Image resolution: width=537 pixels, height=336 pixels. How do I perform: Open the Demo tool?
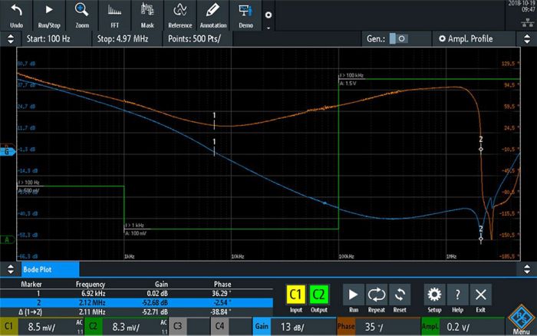point(245,15)
